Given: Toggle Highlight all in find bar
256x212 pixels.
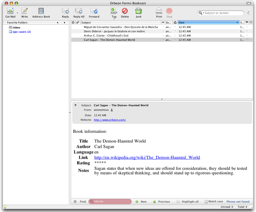Looking at the screenshot, I should point(179,201).
